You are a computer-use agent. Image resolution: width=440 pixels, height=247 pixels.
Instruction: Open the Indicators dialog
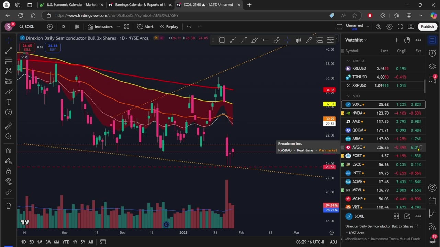pos(100,27)
